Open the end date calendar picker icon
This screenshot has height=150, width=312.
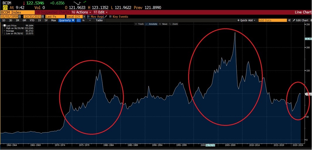coord(43,17)
